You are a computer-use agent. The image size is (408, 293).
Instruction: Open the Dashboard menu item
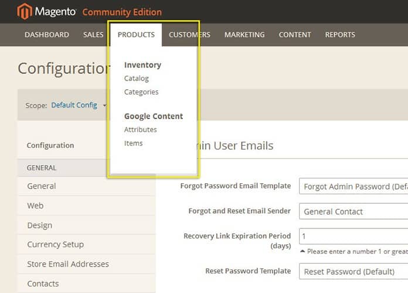47,35
